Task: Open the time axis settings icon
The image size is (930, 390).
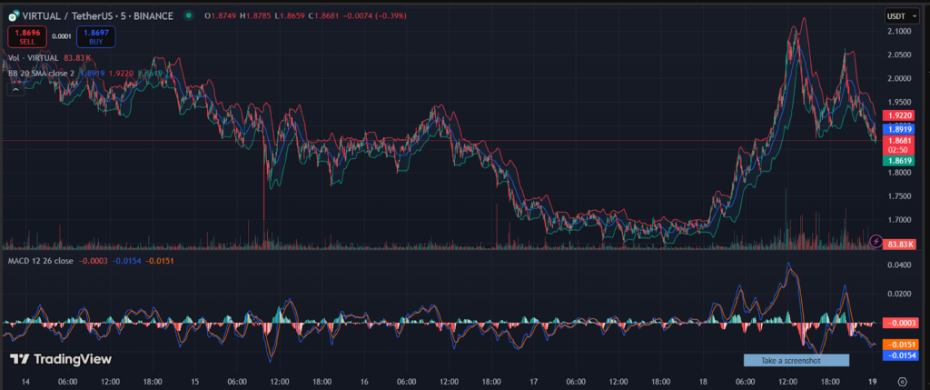Action: pyautogui.click(x=901, y=383)
